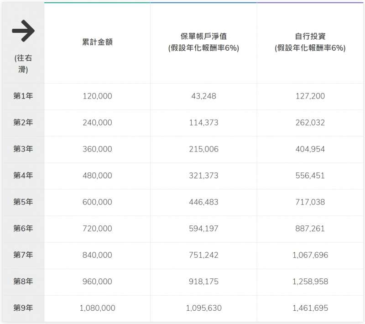Select the 第3年 row label
Screen dimensions: 365x324
tap(23, 149)
